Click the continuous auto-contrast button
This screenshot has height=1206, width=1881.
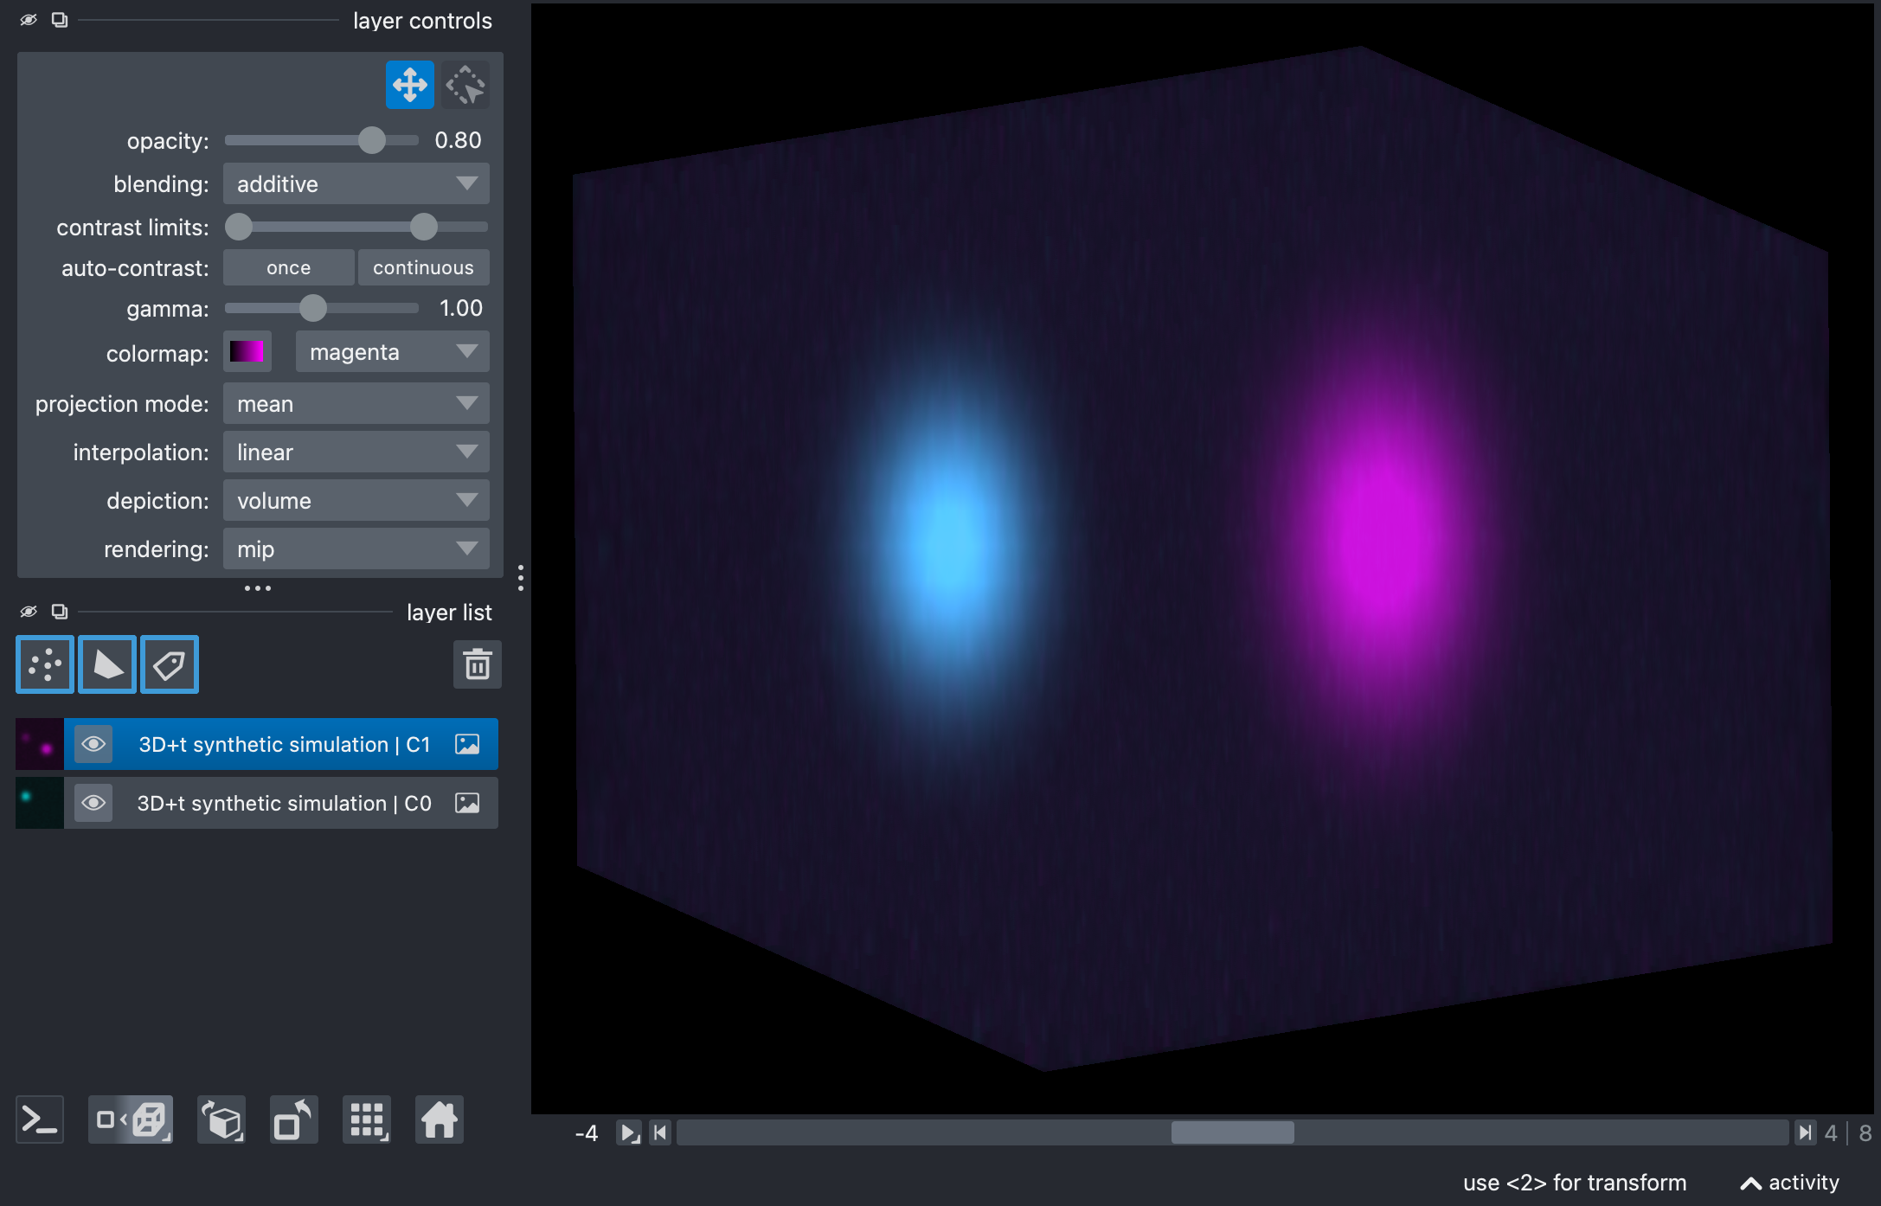(424, 267)
